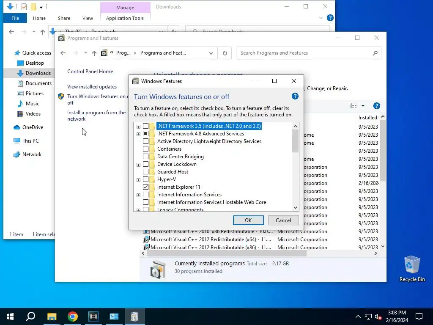Go back in Programs and Features window
The image size is (433, 325).
(63, 53)
